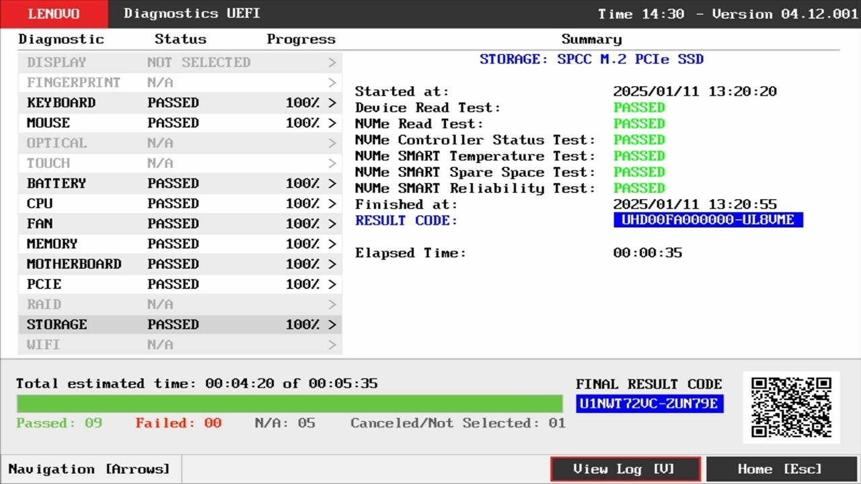Select the MOUSE diagnostic row

pyautogui.click(x=180, y=123)
